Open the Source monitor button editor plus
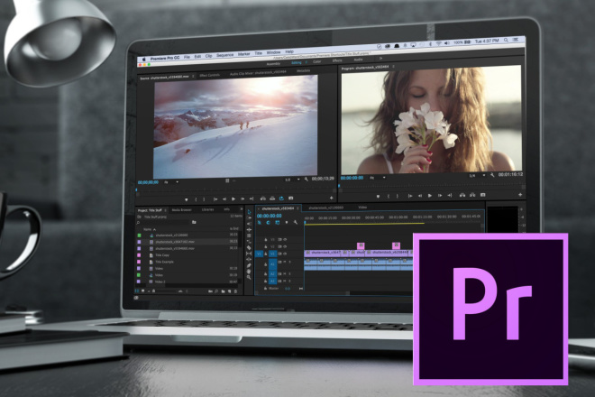 [x=331, y=198]
